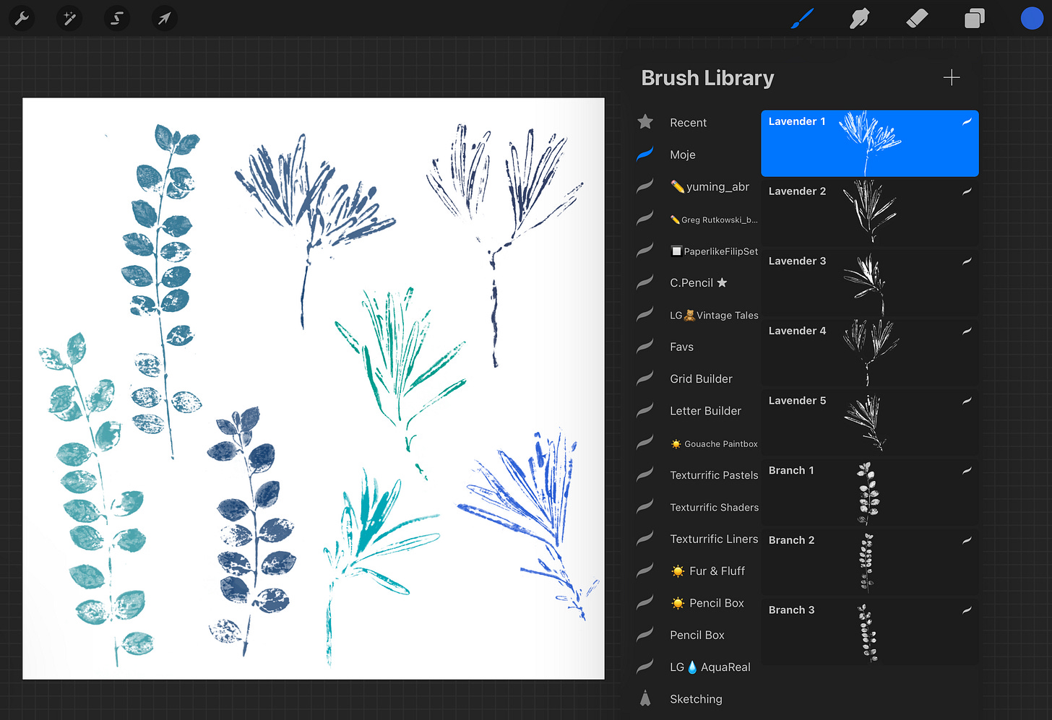Click the Brush Library title
The image size is (1052, 720).
pyautogui.click(x=707, y=78)
